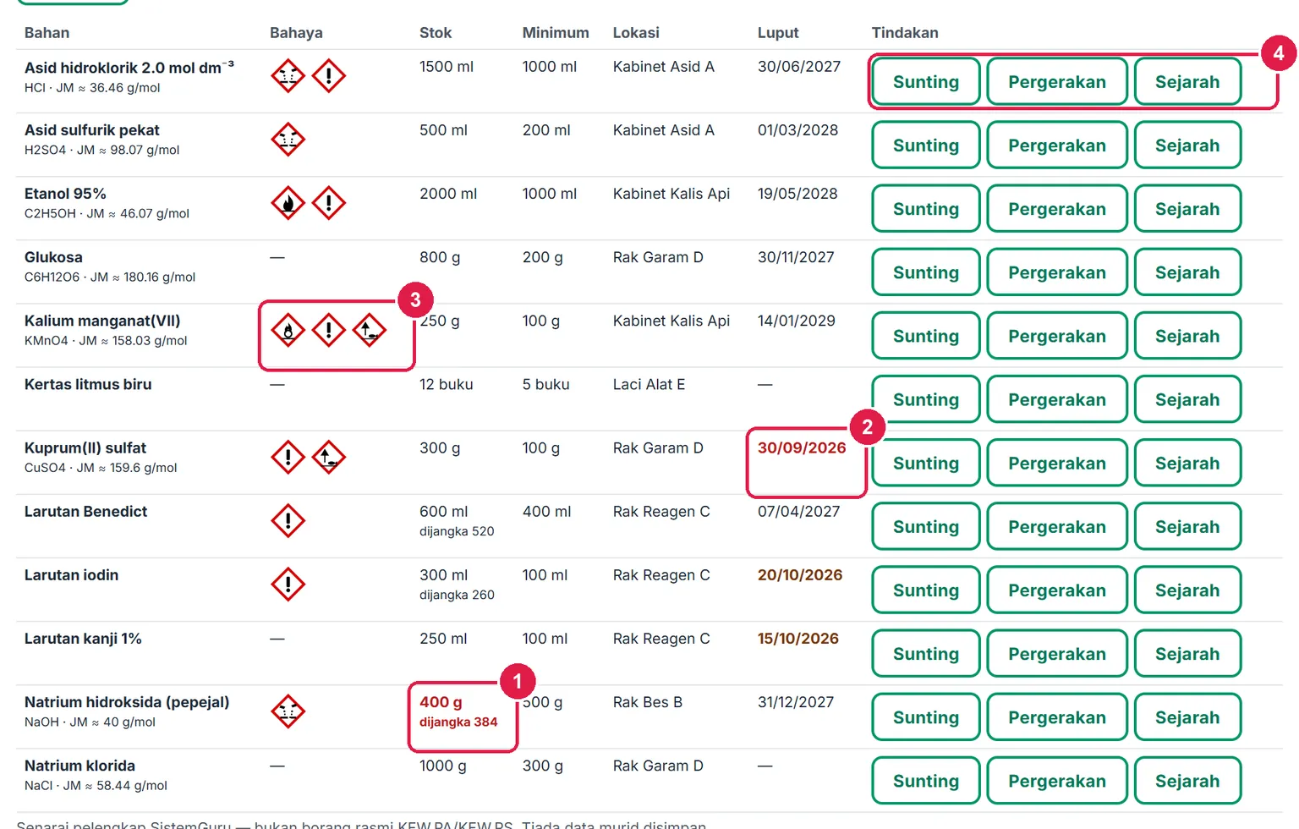Click the environmental hazard icon for Kuprum(II) sulfat
The width and height of the screenshot is (1299, 829).
tap(328, 457)
